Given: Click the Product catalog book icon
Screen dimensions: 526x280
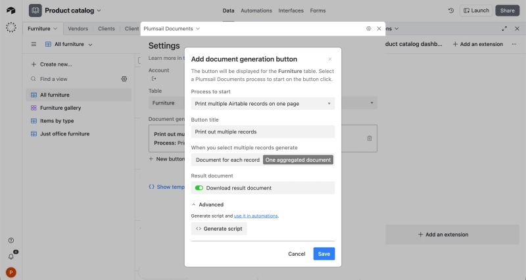Looking at the screenshot, I should point(36,11).
